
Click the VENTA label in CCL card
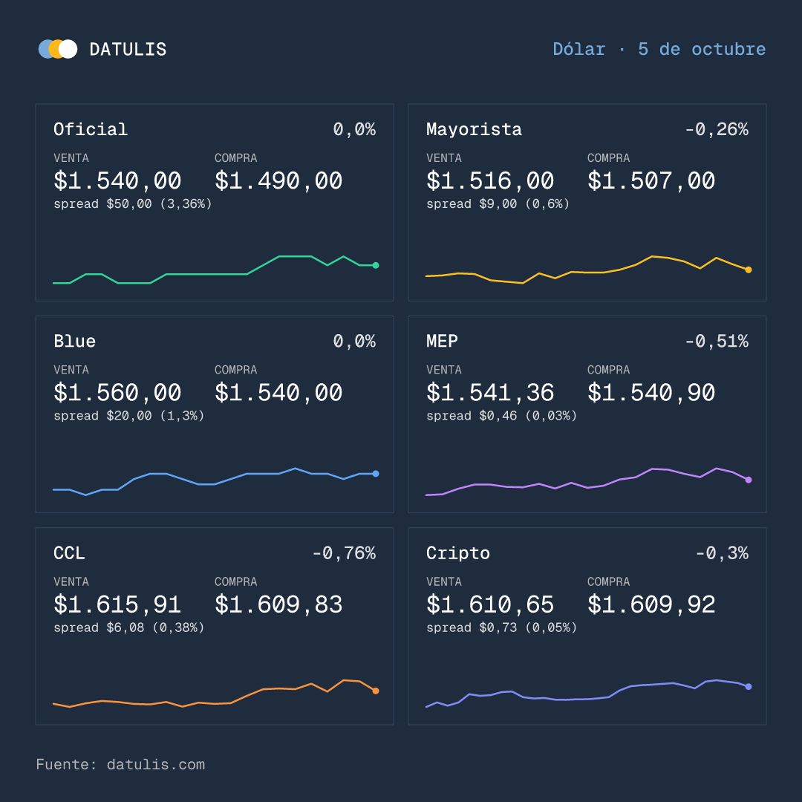pos(71,581)
